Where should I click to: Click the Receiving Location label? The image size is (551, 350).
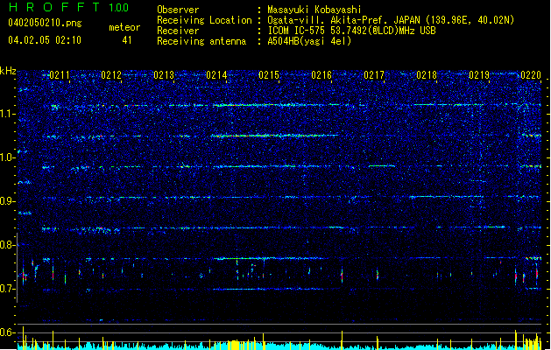click(x=204, y=20)
